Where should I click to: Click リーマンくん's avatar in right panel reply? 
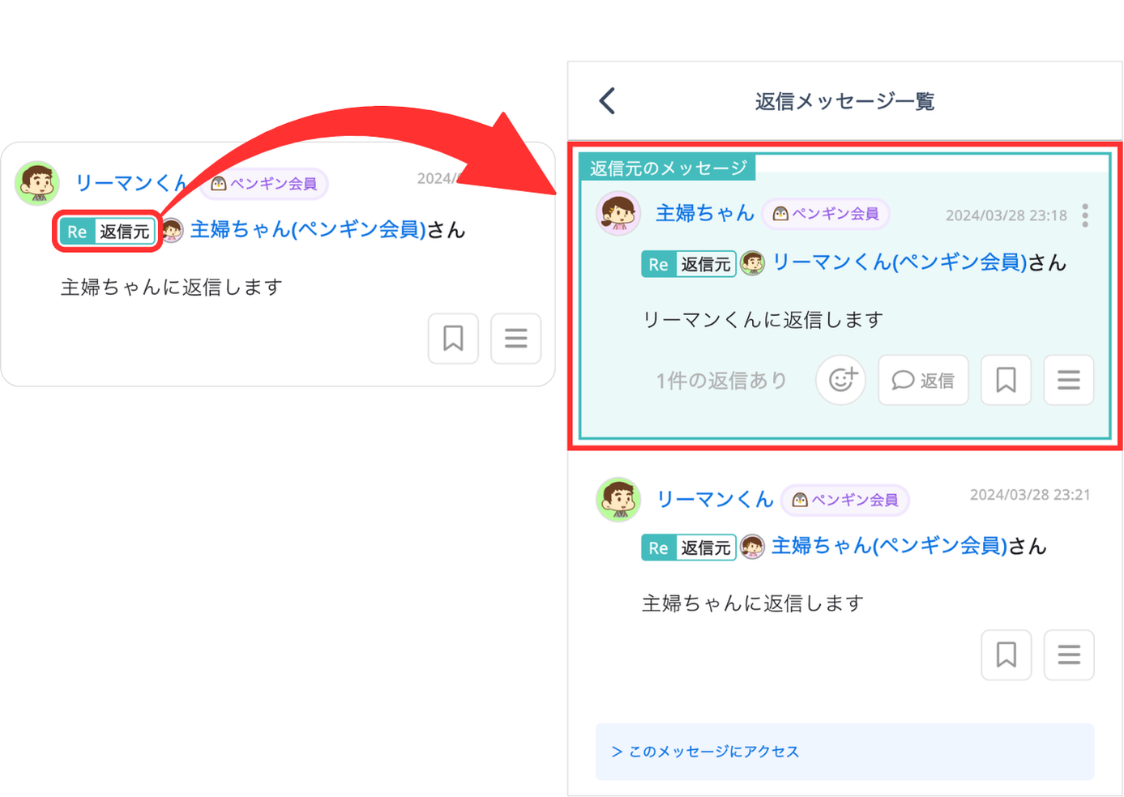click(618, 499)
